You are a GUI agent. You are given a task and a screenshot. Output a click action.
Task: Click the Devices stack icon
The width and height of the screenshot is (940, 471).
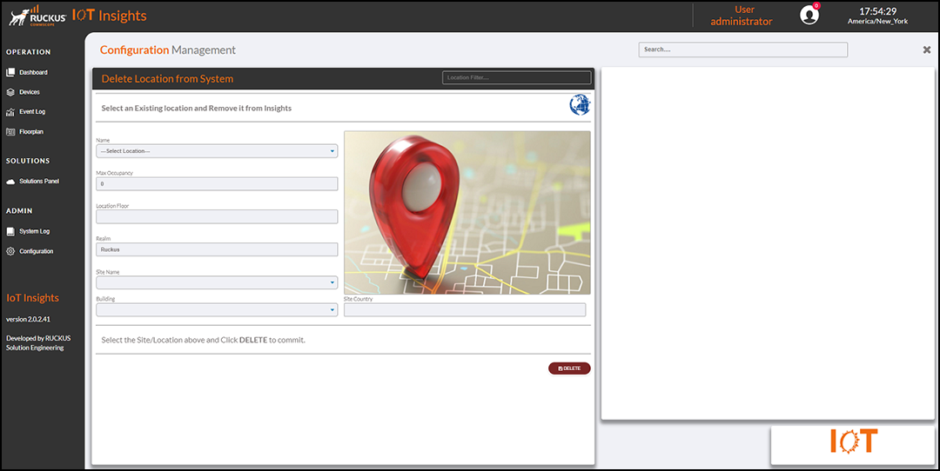tap(10, 92)
